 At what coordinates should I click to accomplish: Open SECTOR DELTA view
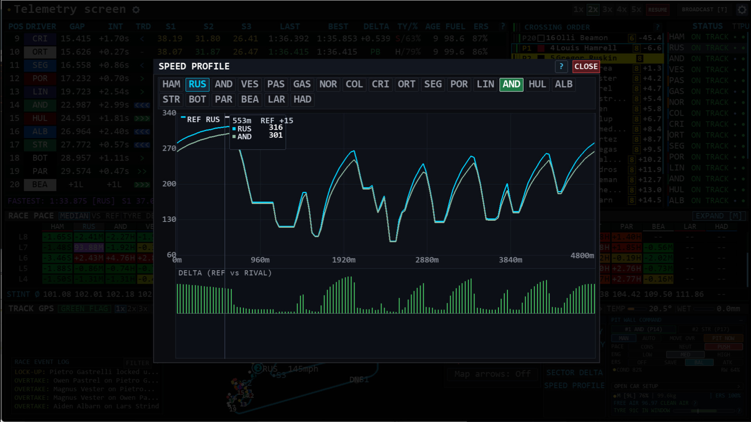(x=574, y=373)
